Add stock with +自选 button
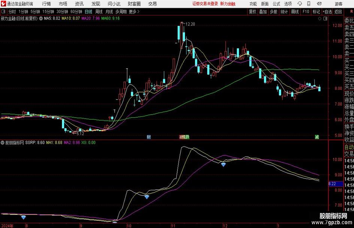This screenshot has height=228, width=354. [x=327, y=12]
